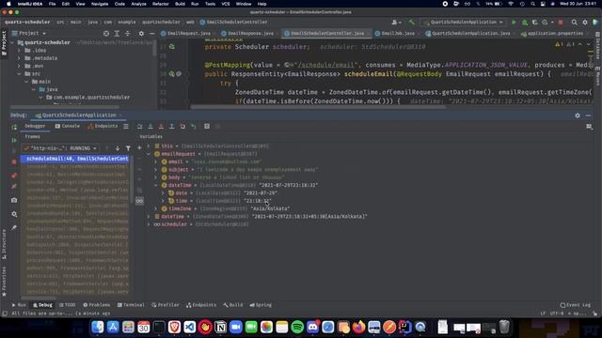Screen dimensions: 602x338
Task: Stop the debug session in sidebar
Action: 14,161
